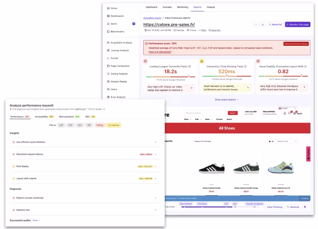
Task: Click the CLS lightbulb tip icon
Action: point(304,87)
